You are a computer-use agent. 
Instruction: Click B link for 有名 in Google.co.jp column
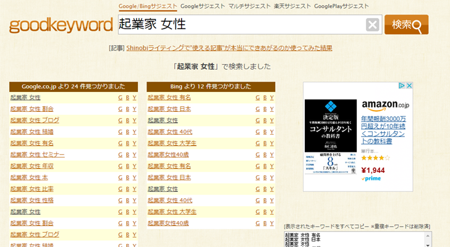coord(127,143)
